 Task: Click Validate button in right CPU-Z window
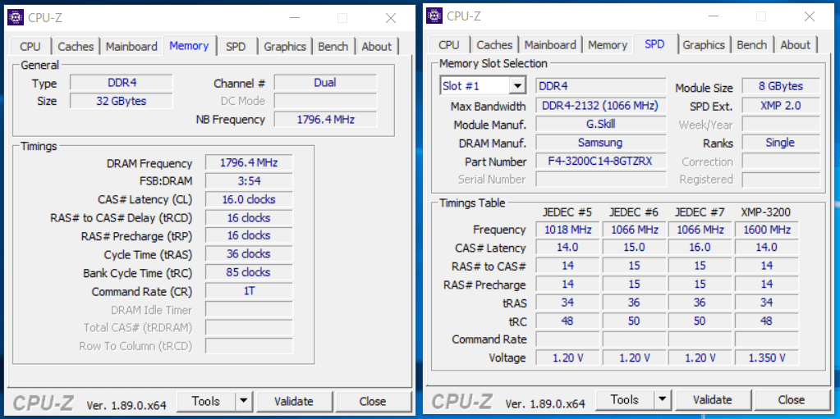click(713, 400)
